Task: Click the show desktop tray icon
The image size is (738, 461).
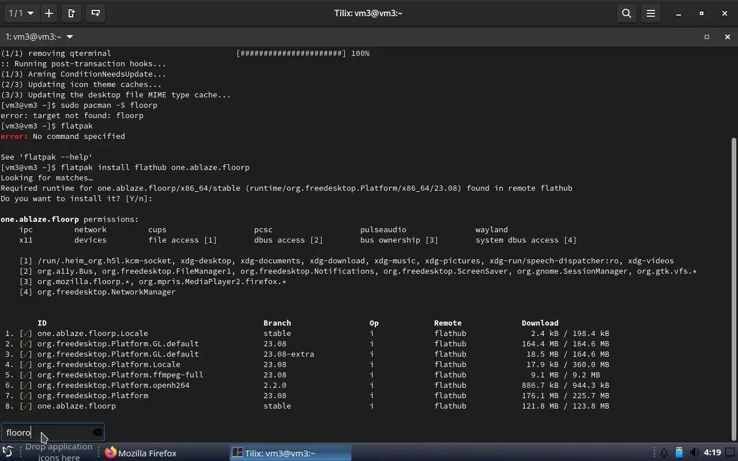Action: tap(730, 453)
